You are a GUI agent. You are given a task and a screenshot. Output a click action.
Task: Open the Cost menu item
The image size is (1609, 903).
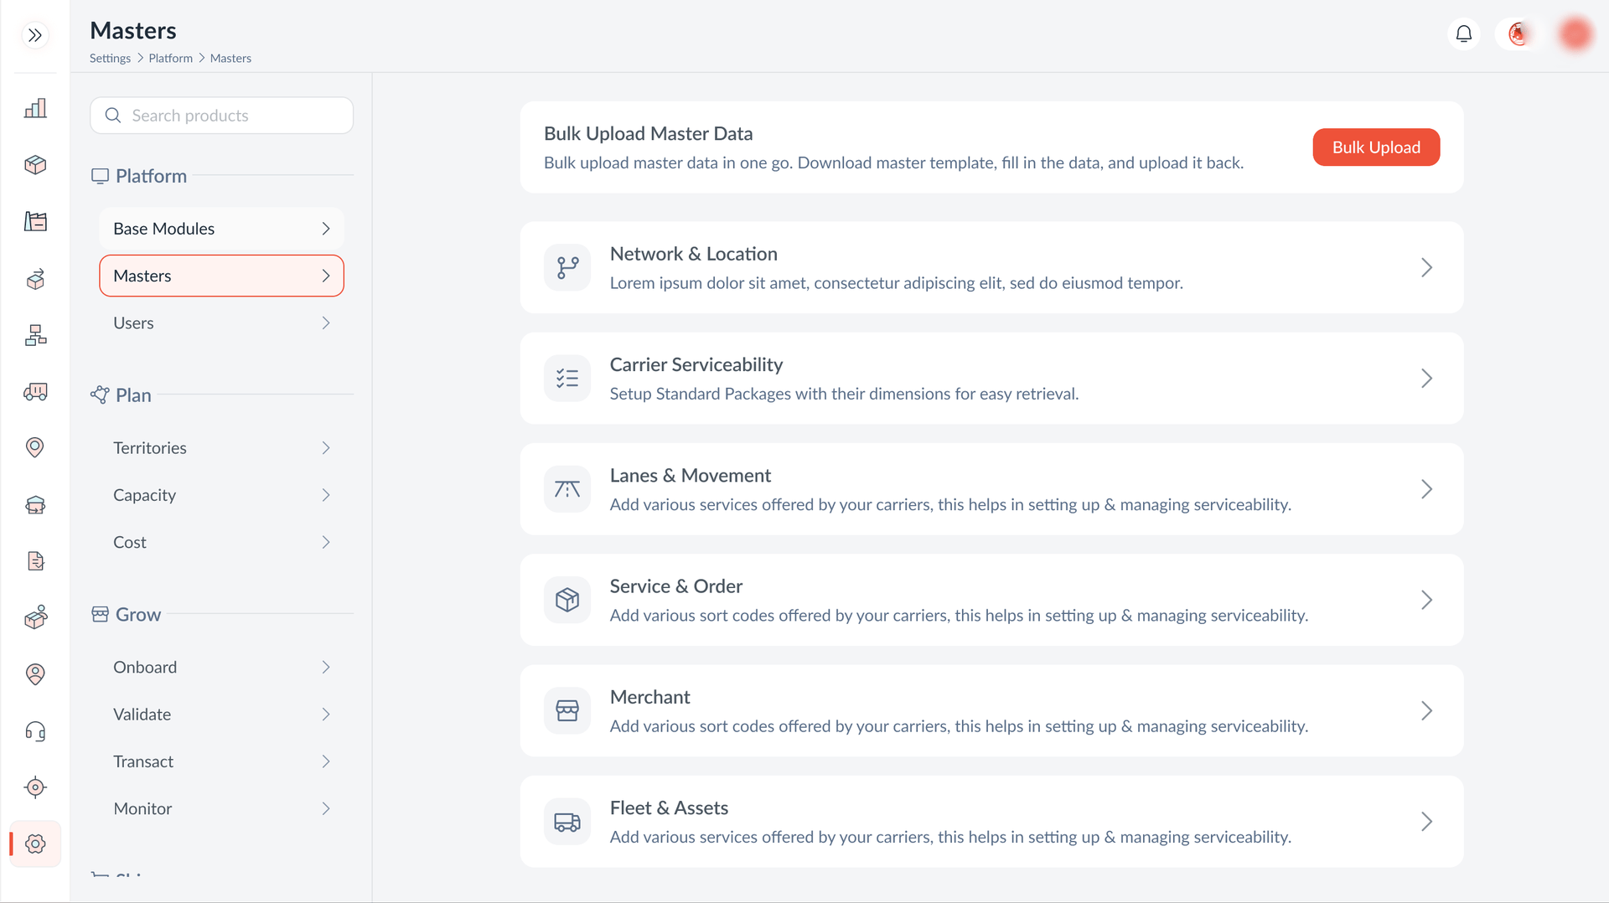pyautogui.click(x=221, y=542)
